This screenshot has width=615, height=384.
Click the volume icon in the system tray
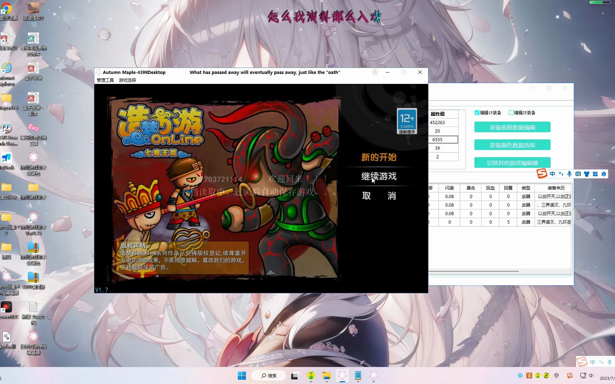pyautogui.click(x=592, y=376)
